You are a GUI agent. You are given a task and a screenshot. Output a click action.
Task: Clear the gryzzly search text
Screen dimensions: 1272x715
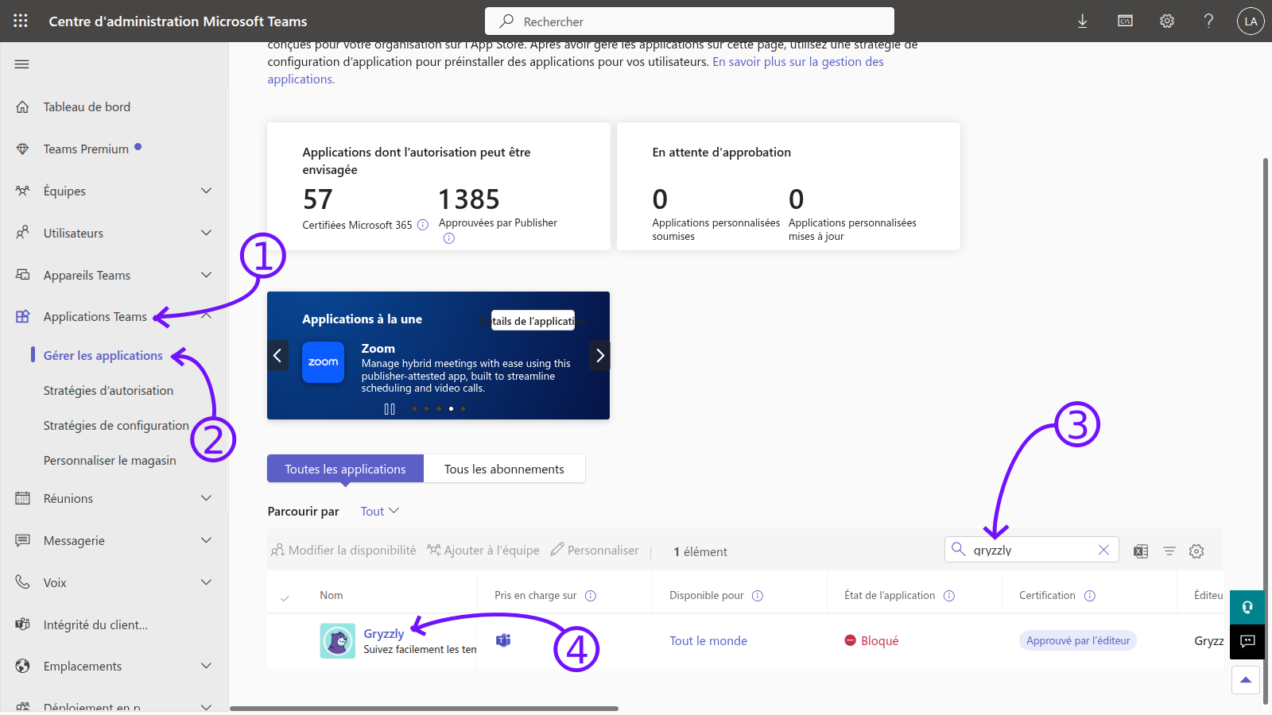(1103, 550)
